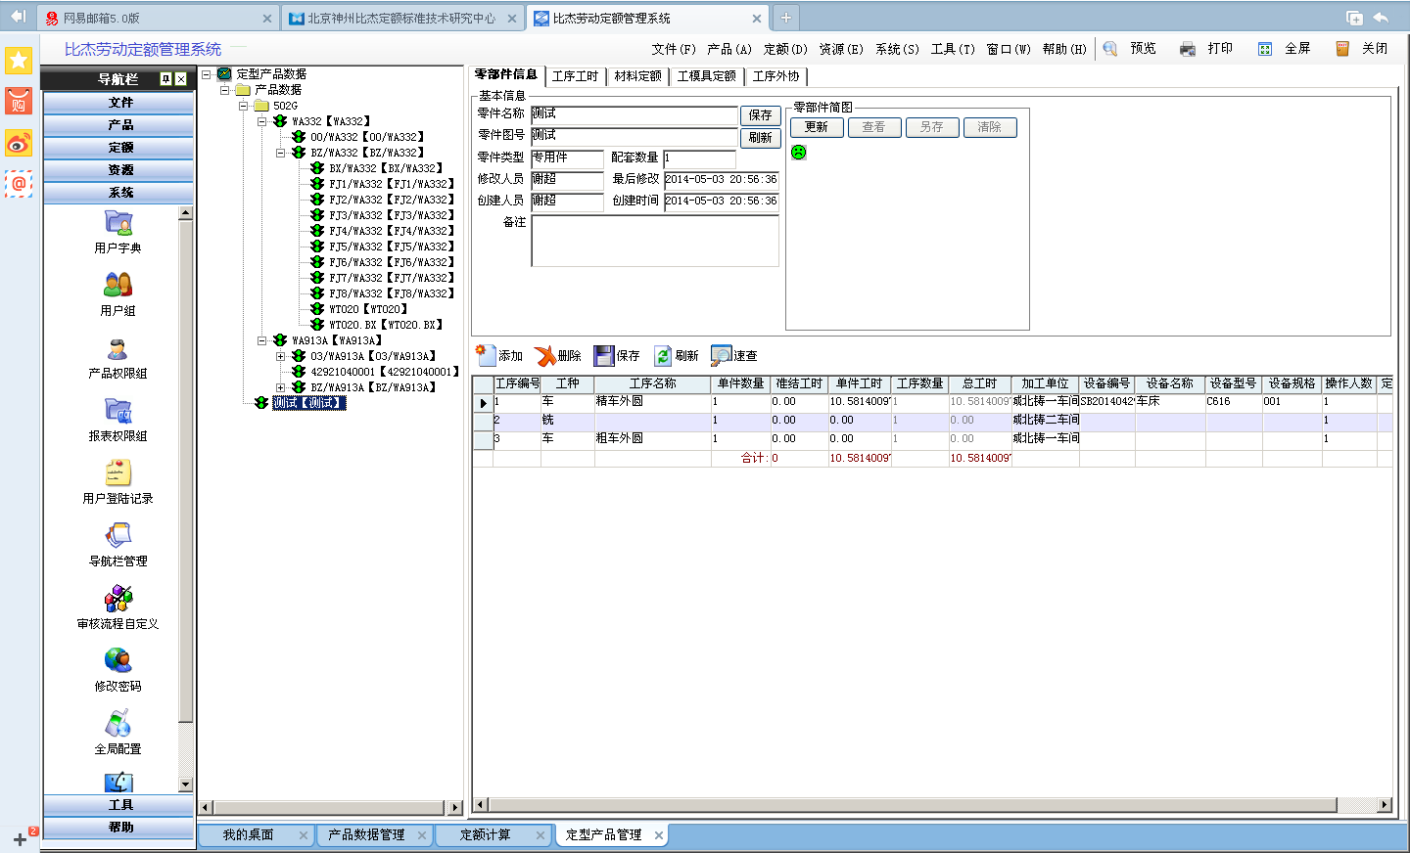Viewport: 1410px width, 853px height.
Task: Open the 导航栏管理 icon
Action: [x=118, y=536]
